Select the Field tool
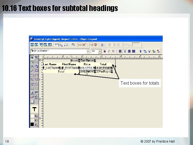193x145 pixels. 36,93
